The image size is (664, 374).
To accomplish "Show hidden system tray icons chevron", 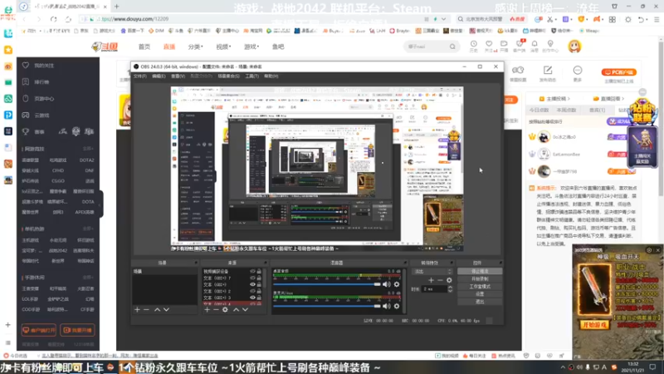I will [x=563, y=367].
